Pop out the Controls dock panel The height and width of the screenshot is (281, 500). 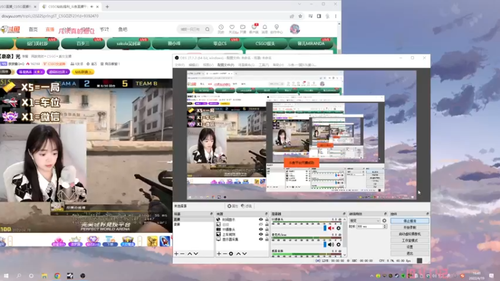427,214
